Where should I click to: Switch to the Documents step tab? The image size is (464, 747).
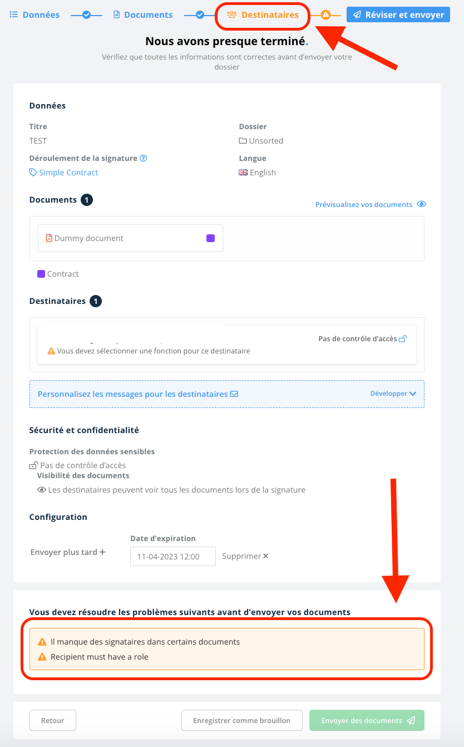click(x=143, y=15)
